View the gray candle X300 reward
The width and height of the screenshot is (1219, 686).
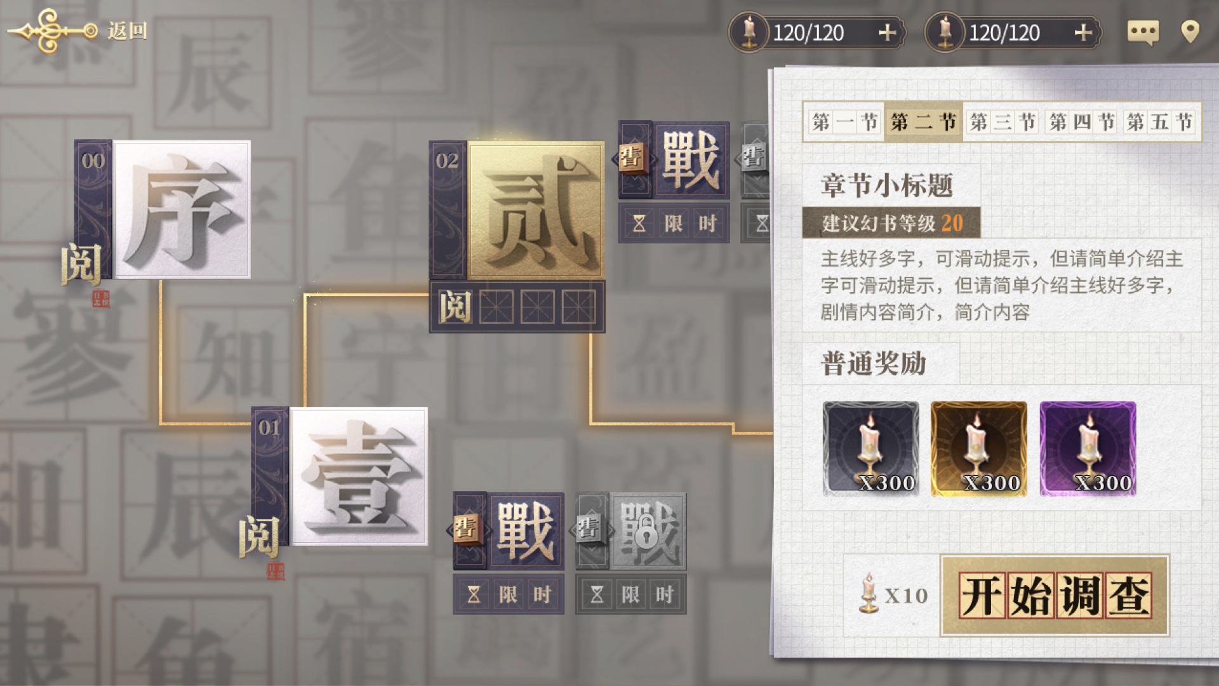(x=870, y=448)
